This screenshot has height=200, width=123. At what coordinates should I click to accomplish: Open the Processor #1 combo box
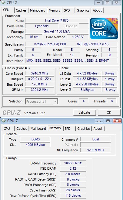(x=42, y=102)
